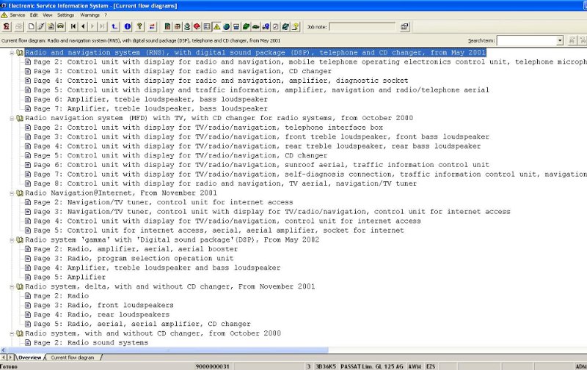Open the View menu
The width and height of the screenshot is (587, 370).
48,15
